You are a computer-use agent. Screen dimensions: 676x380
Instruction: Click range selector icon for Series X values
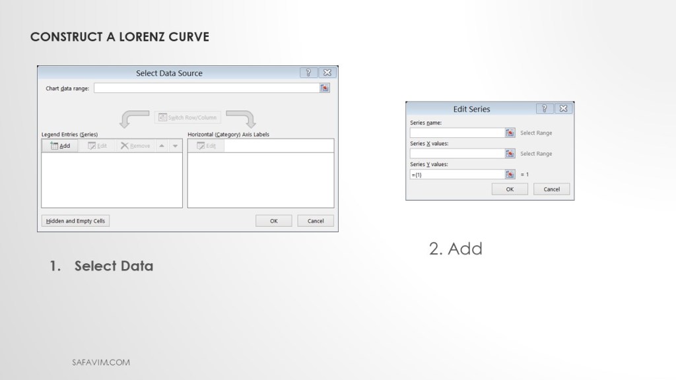tap(510, 154)
